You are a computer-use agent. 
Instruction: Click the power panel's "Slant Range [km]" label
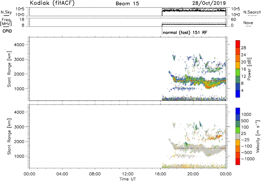[9, 69]
